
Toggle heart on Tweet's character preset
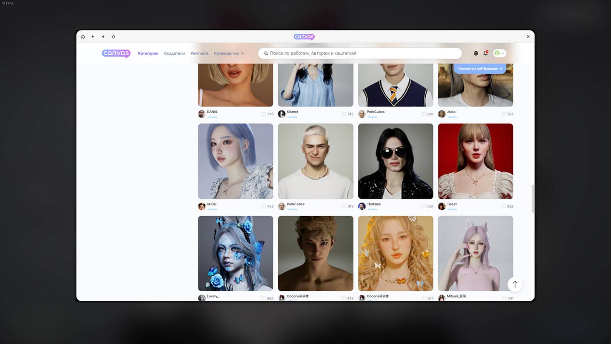pyautogui.click(x=503, y=207)
